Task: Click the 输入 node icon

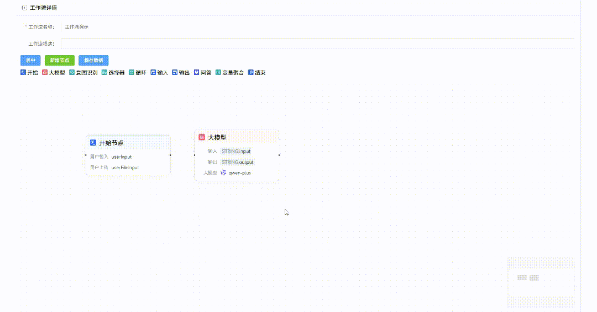Action: [153, 72]
